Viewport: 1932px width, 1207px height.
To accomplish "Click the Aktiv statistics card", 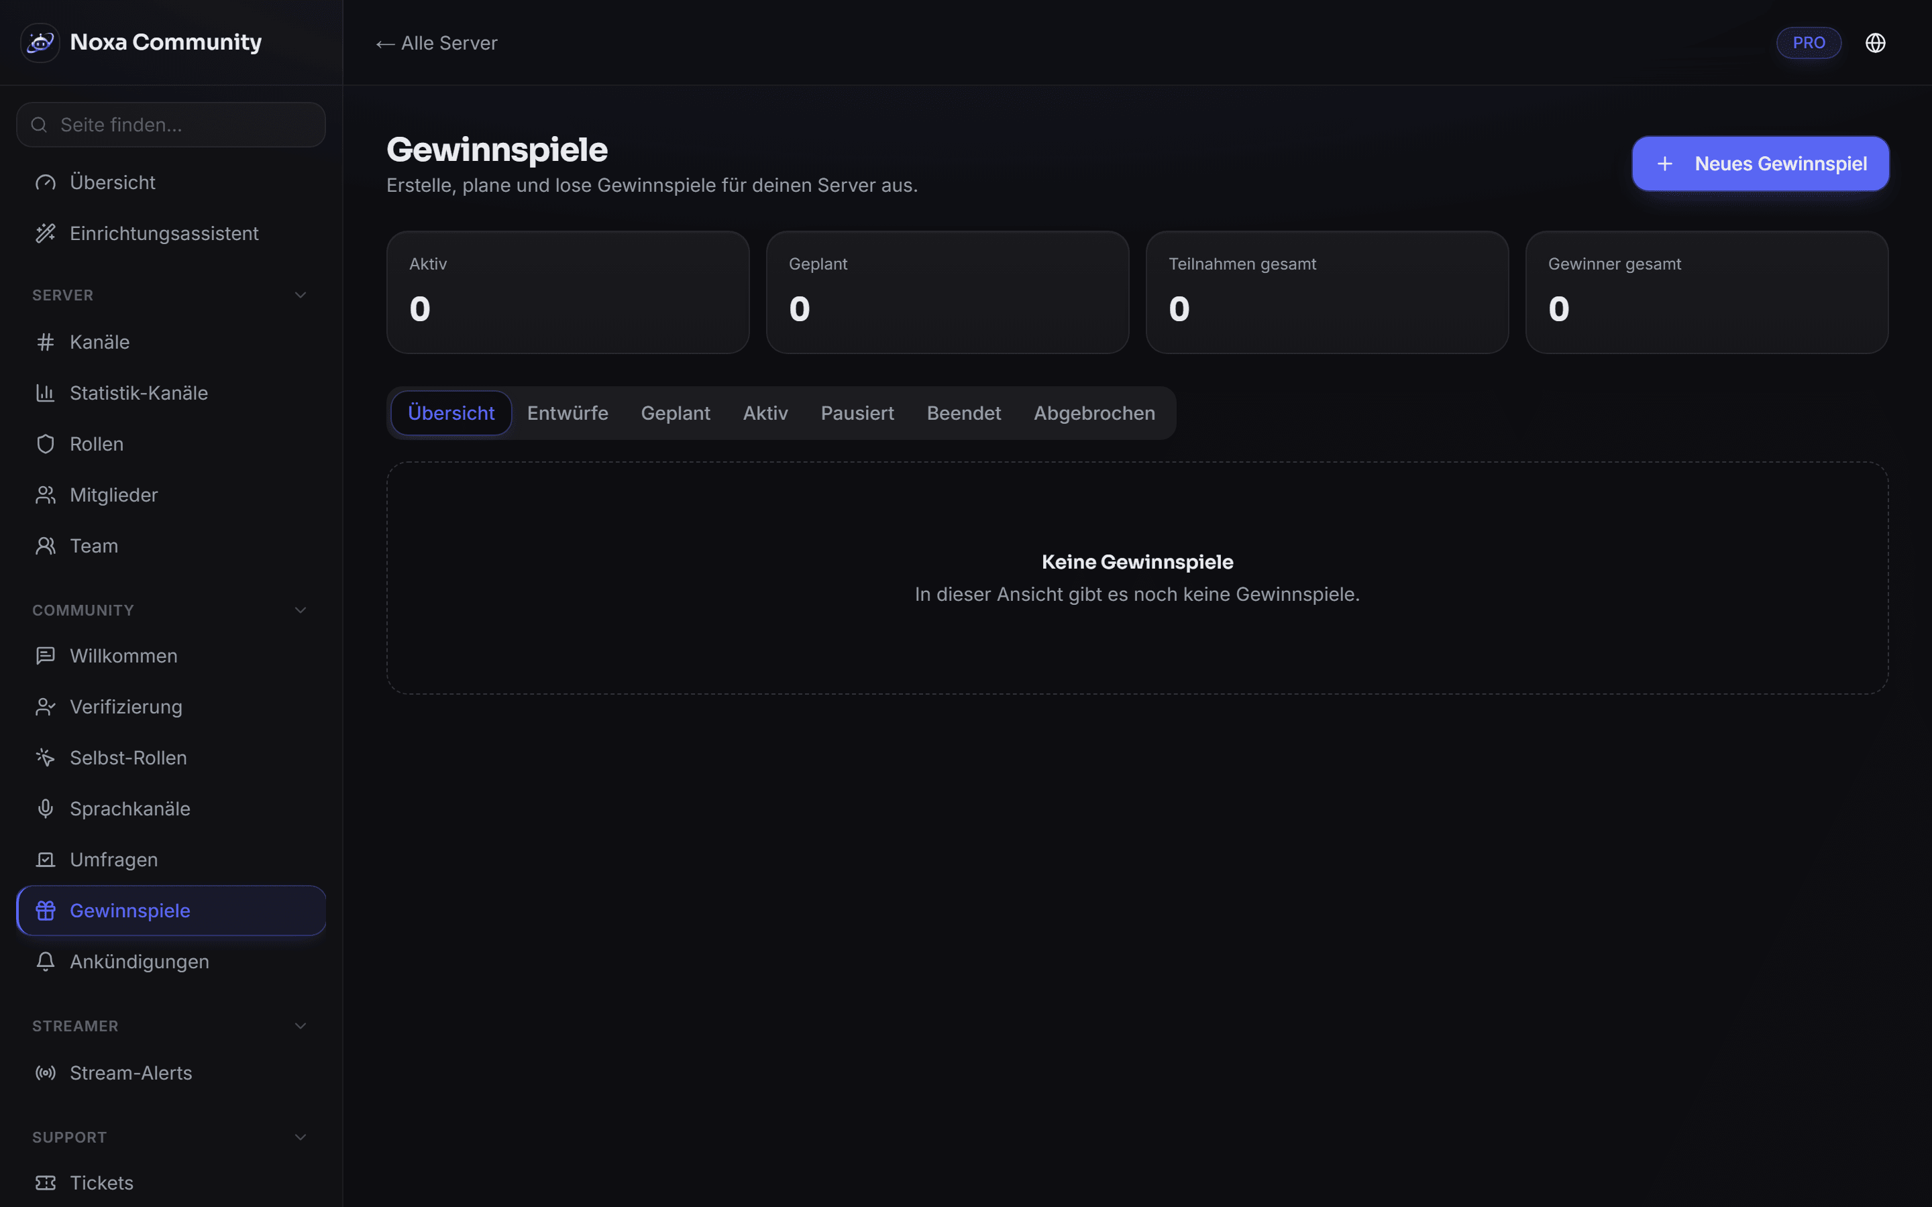I will click(568, 292).
